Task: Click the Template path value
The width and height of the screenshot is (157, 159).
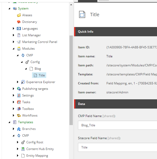Action: tap(132, 74)
